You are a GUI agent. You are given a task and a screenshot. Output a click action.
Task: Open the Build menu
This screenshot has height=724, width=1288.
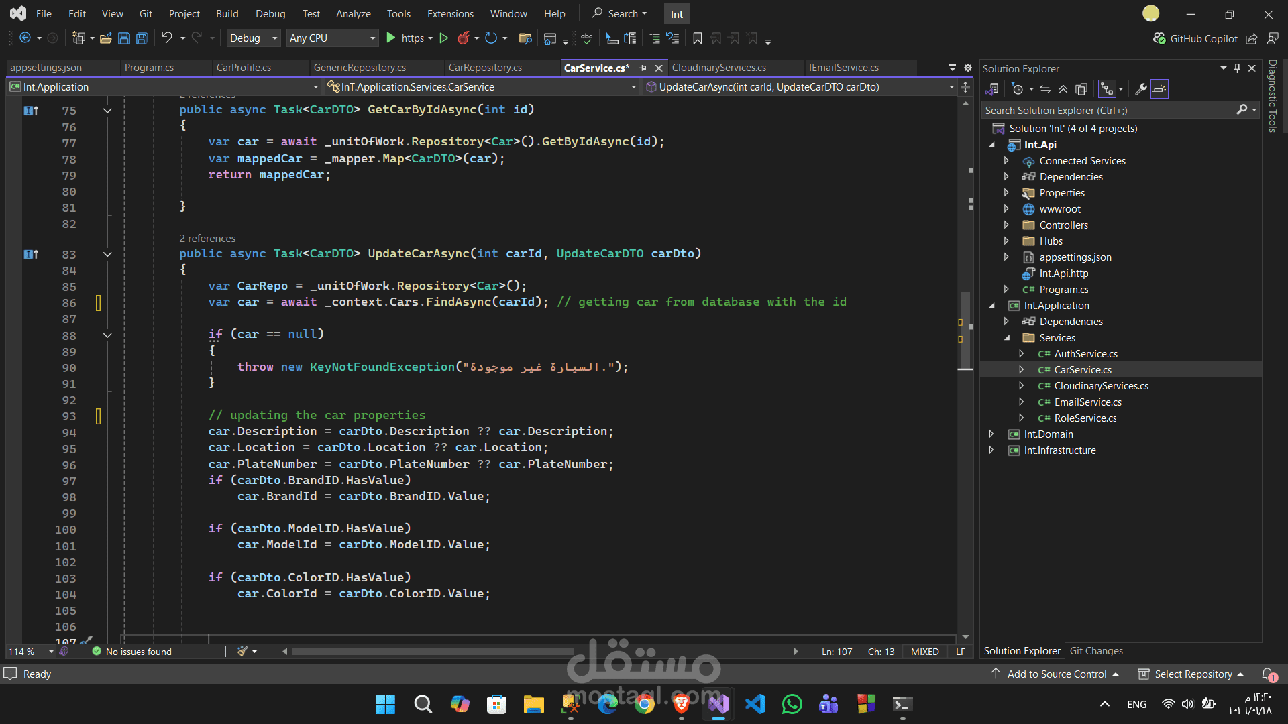click(x=227, y=13)
